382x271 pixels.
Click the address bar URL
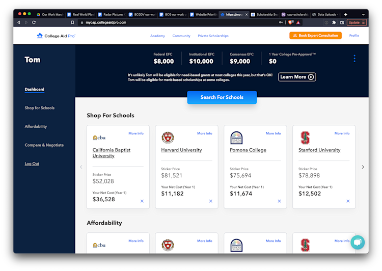pyautogui.click(x=106, y=22)
